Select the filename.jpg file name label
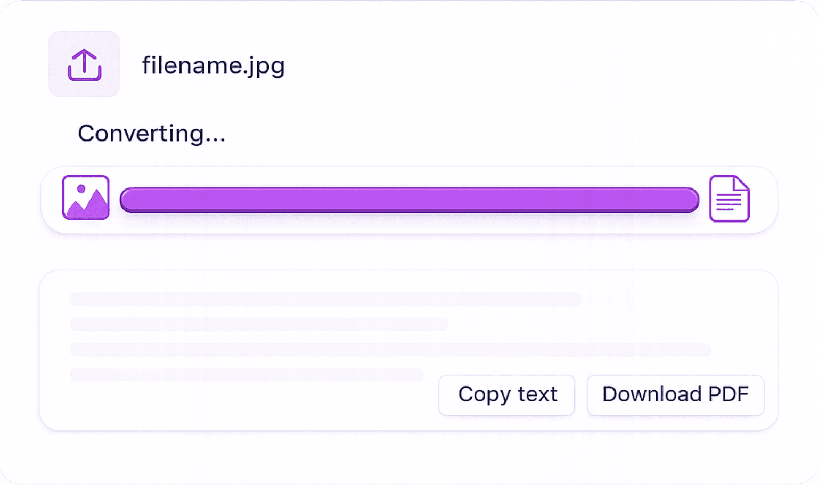The height and width of the screenshot is (485, 818). click(213, 66)
